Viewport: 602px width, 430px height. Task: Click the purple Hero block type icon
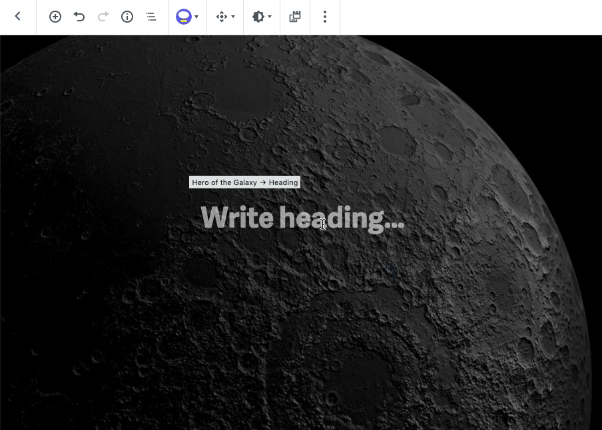coord(184,17)
